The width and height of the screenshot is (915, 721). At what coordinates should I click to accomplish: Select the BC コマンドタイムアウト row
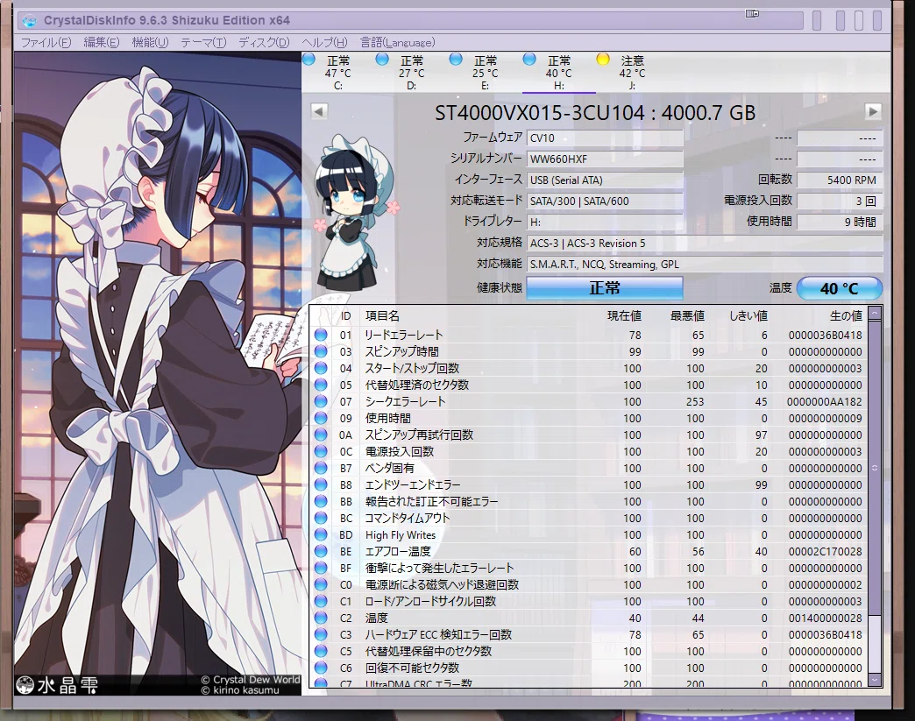tap(588, 518)
